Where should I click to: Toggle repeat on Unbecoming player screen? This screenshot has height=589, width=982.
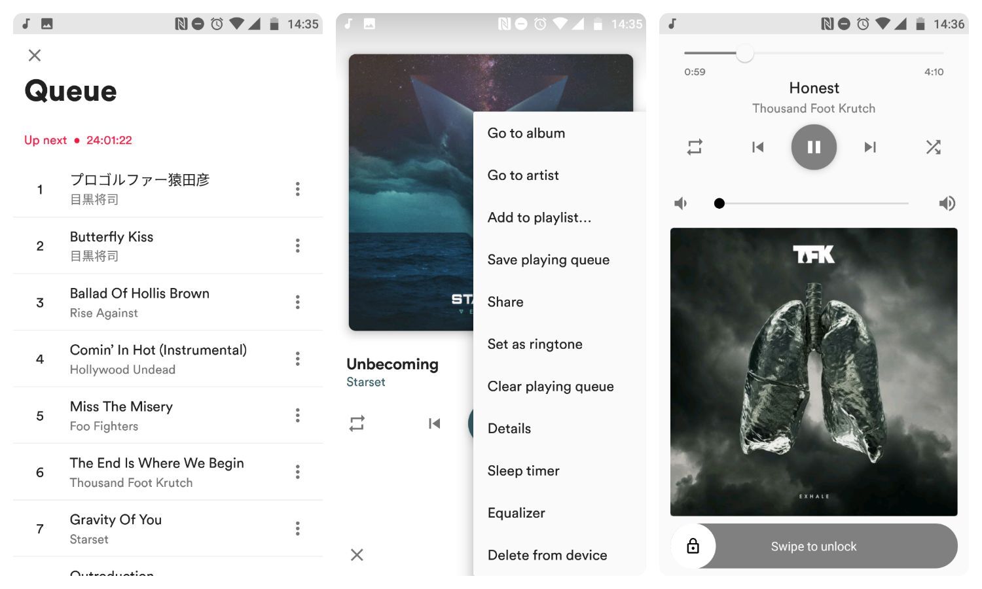[357, 423]
